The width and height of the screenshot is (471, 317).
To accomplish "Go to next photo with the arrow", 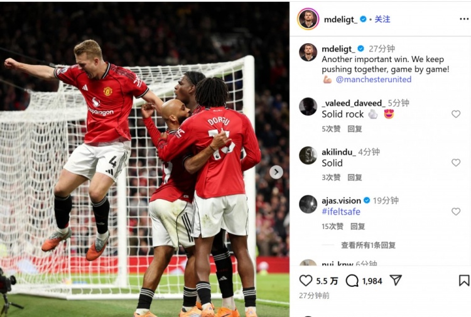I will click(276, 172).
